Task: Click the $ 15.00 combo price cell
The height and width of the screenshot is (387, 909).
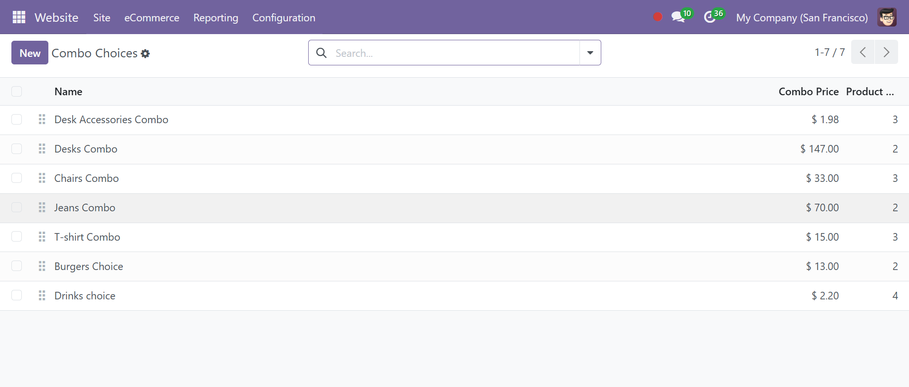Action: click(x=822, y=237)
